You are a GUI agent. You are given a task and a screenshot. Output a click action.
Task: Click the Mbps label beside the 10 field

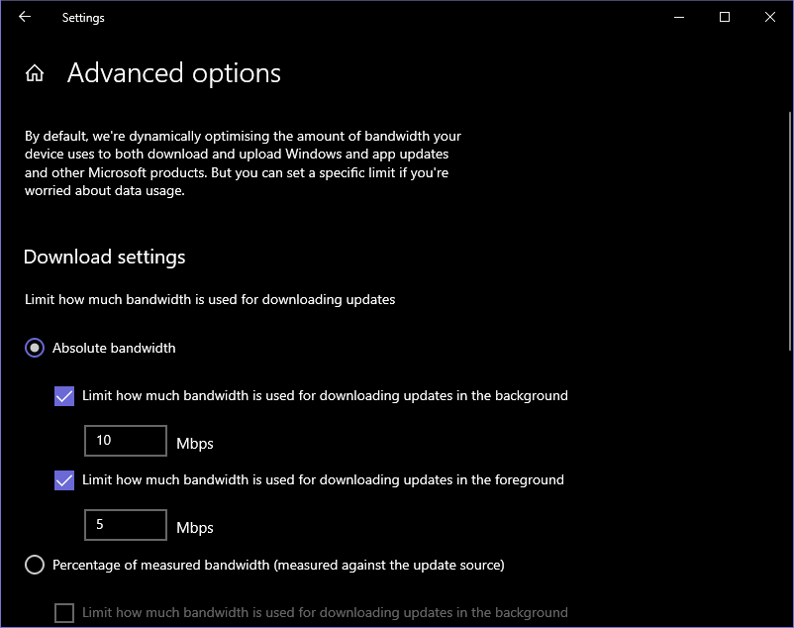(195, 443)
